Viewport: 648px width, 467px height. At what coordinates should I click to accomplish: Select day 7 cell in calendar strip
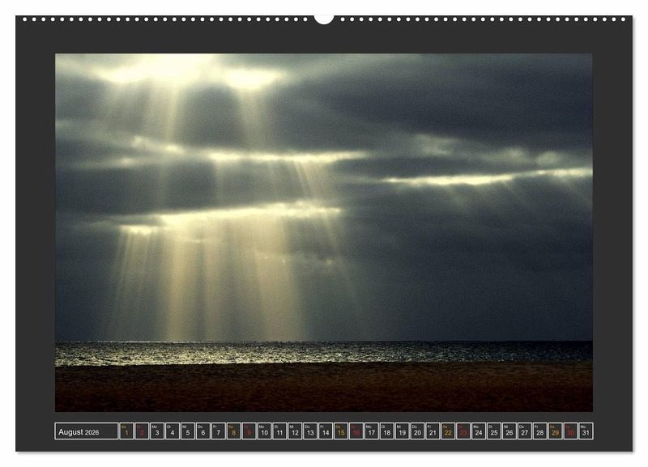[218, 431]
